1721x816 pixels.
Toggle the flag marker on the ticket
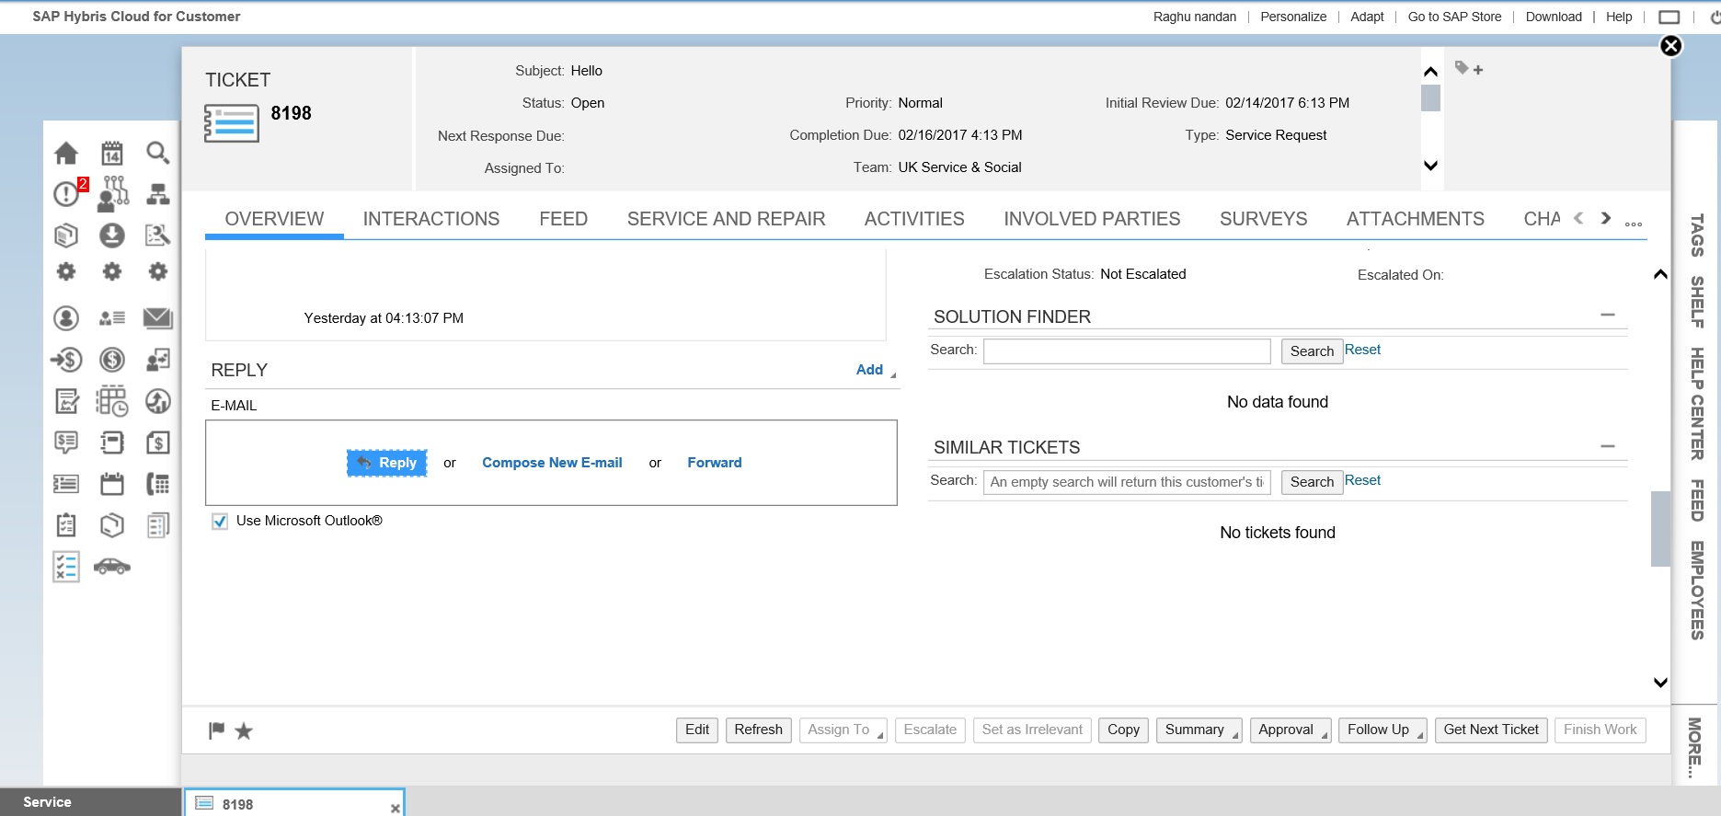[x=217, y=730]
